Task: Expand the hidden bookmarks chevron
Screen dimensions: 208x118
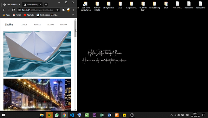Action: tap(73, 15)
